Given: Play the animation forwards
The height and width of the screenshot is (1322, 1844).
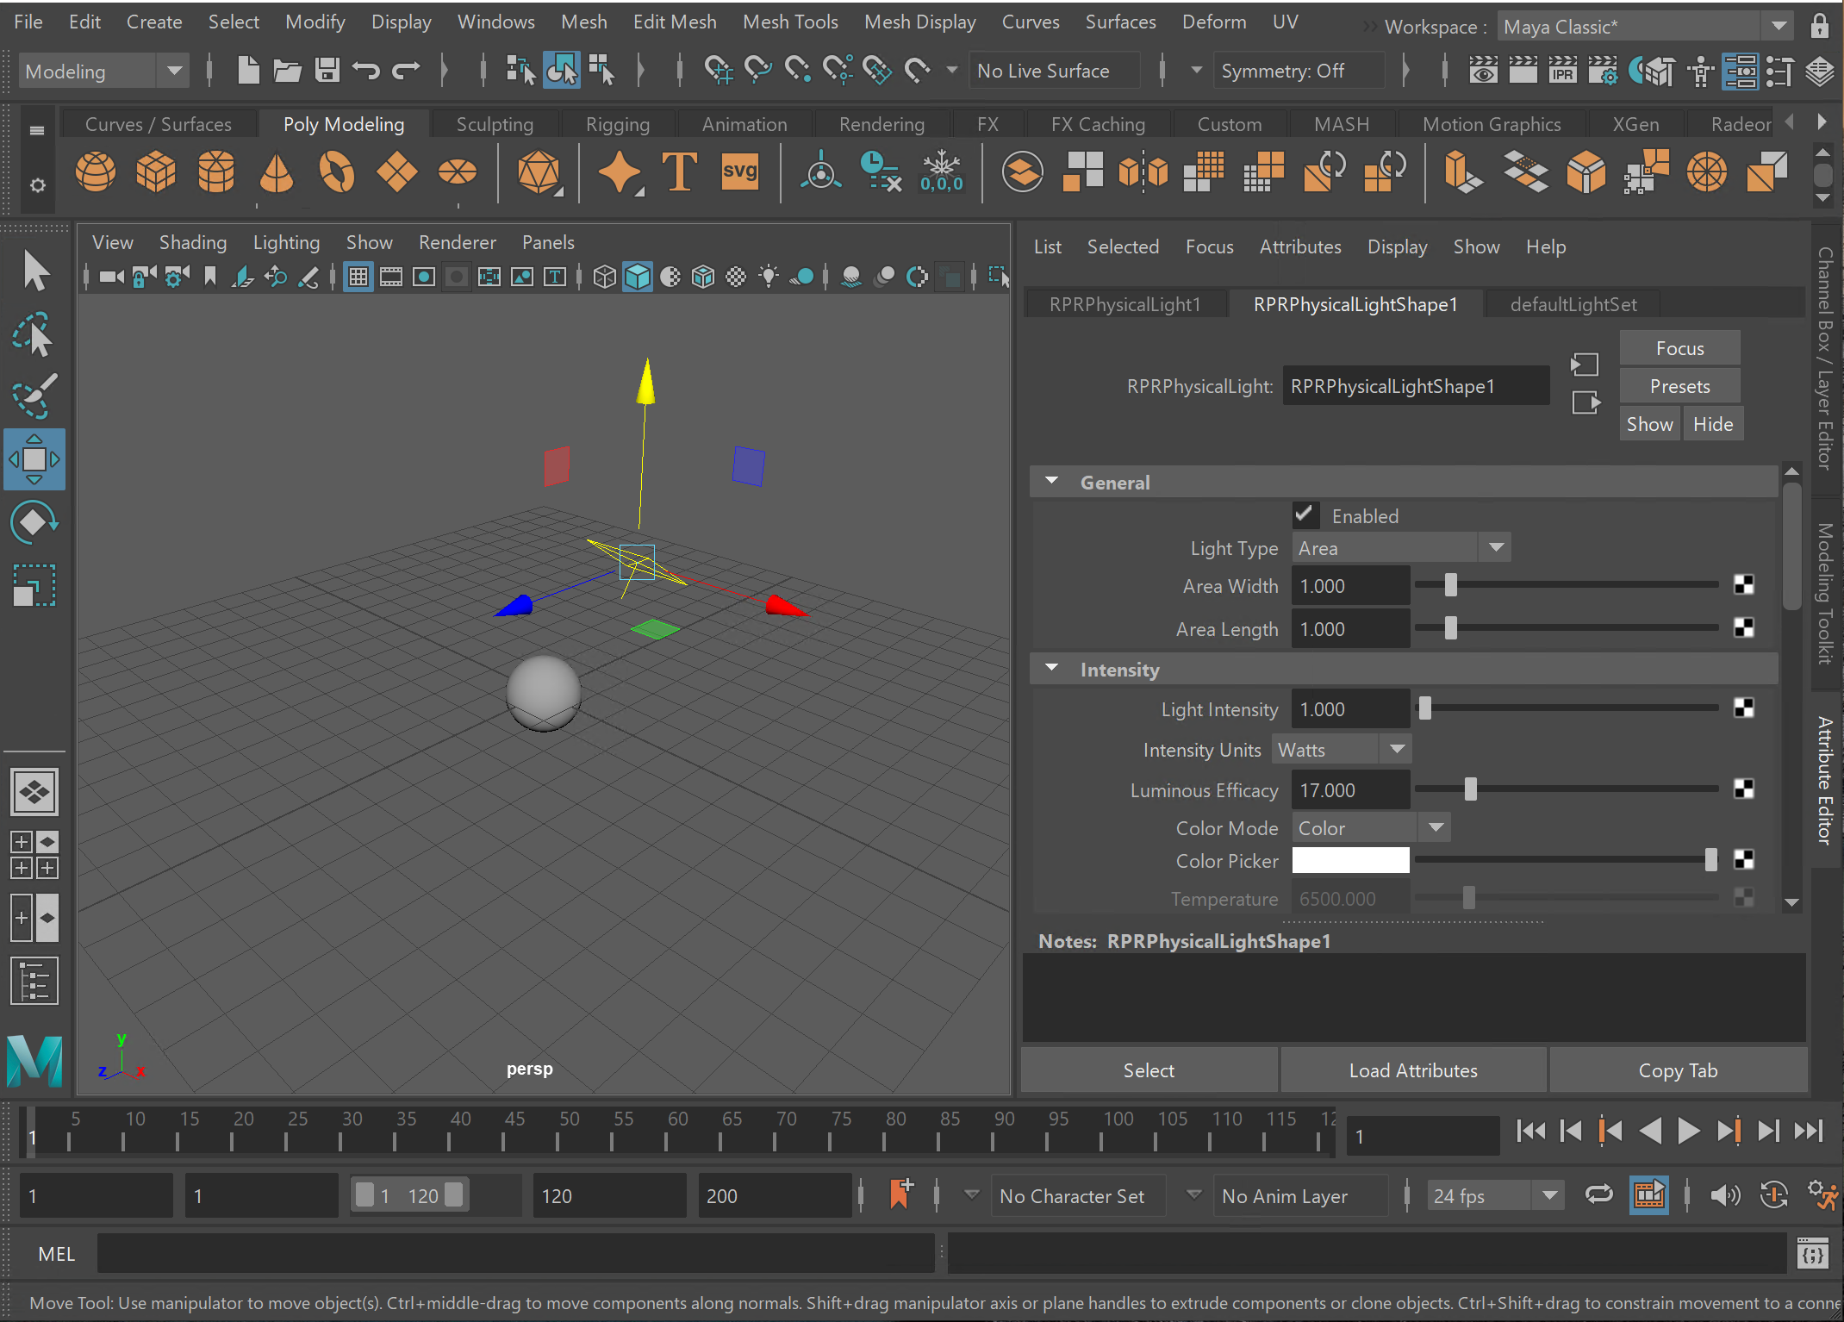Looking at the screenshot, I should [x=1688, y=1131].
